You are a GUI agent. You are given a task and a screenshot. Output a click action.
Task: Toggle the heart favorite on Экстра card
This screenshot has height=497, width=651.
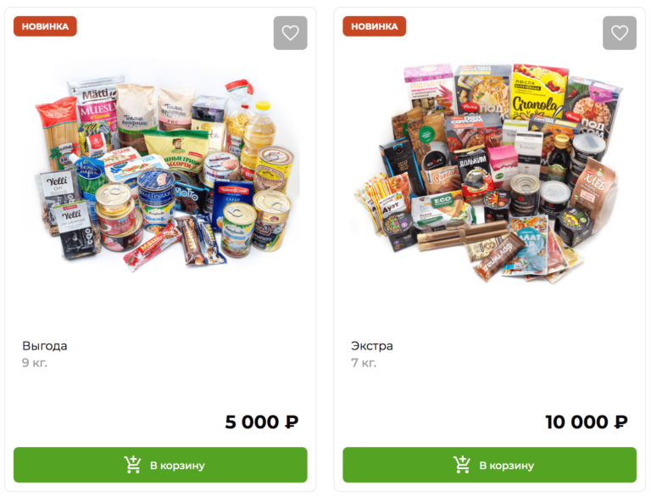[x=620, y=33]
